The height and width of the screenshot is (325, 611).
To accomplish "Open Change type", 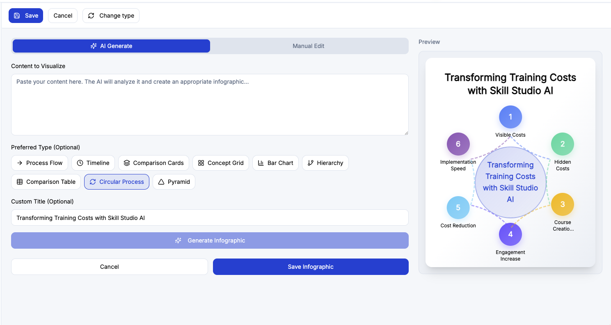I will 111,16.
